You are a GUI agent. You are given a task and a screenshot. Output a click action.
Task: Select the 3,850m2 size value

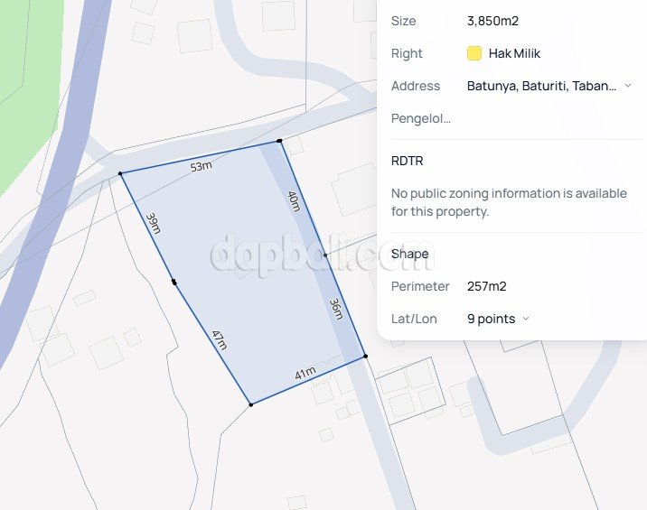click(x=492, y=21)
